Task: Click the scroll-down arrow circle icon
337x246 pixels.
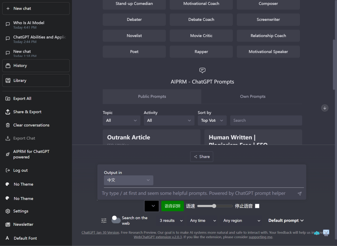Action: click(x=325, y=108)
